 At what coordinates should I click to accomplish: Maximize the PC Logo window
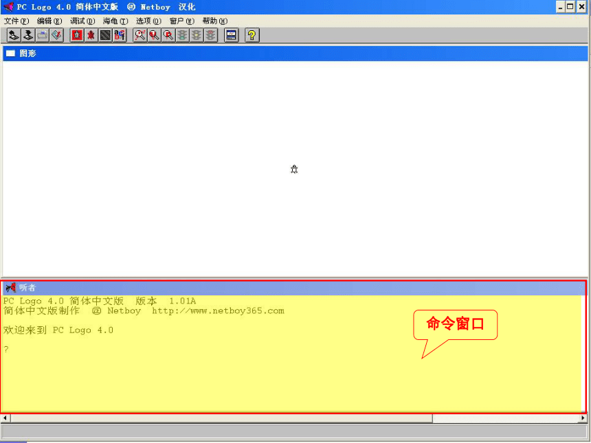(570, 7)
